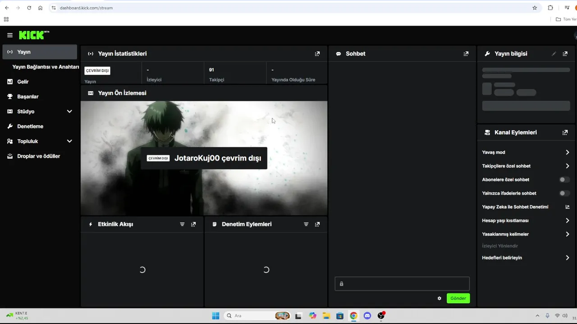Open the microphone icon in system tray
The height and width of the screenshot is (324, 577).
pos(547,316)
